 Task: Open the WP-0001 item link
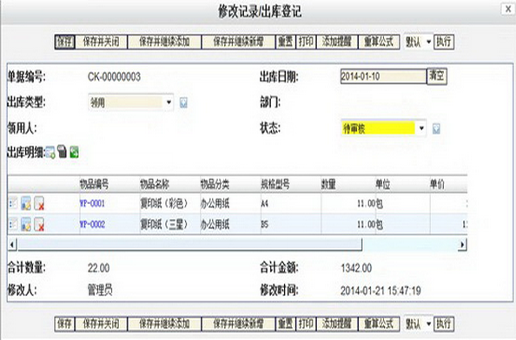click(x=92, y=203)
